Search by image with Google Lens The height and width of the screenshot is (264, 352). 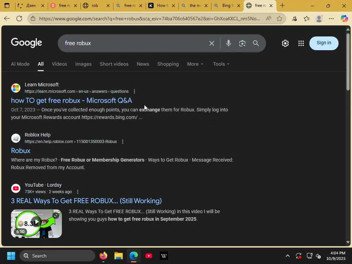[x=242, y=43]
